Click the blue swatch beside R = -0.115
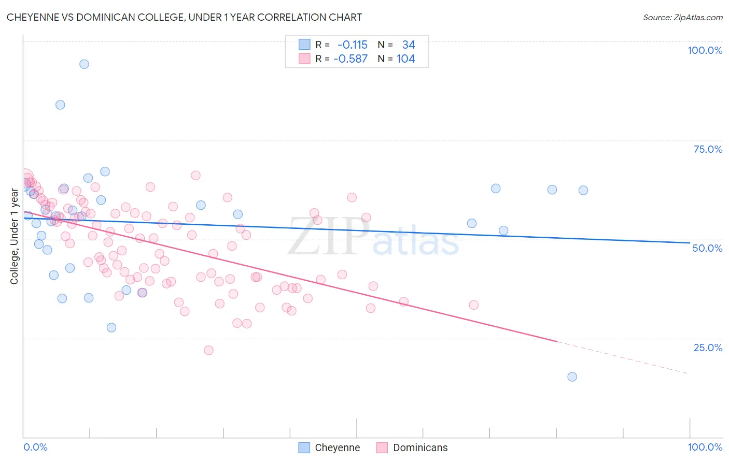The width and height of the screenshot is (729, 462). click(x=304, y=45)
